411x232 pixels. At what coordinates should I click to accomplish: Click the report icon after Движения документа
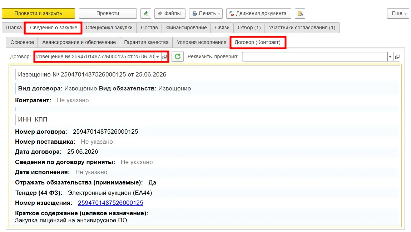[x=300, y=13]
